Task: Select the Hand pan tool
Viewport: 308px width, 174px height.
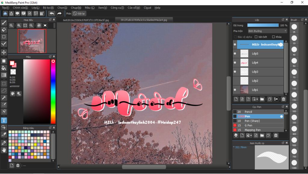Action: click(x=4, y=150)
